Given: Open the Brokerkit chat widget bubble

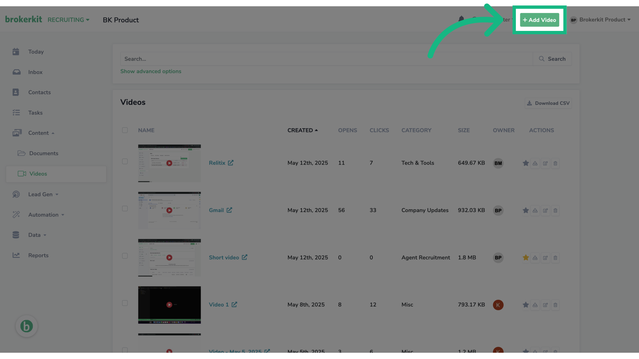Looking at the screenshot, I should coord(27,326).
